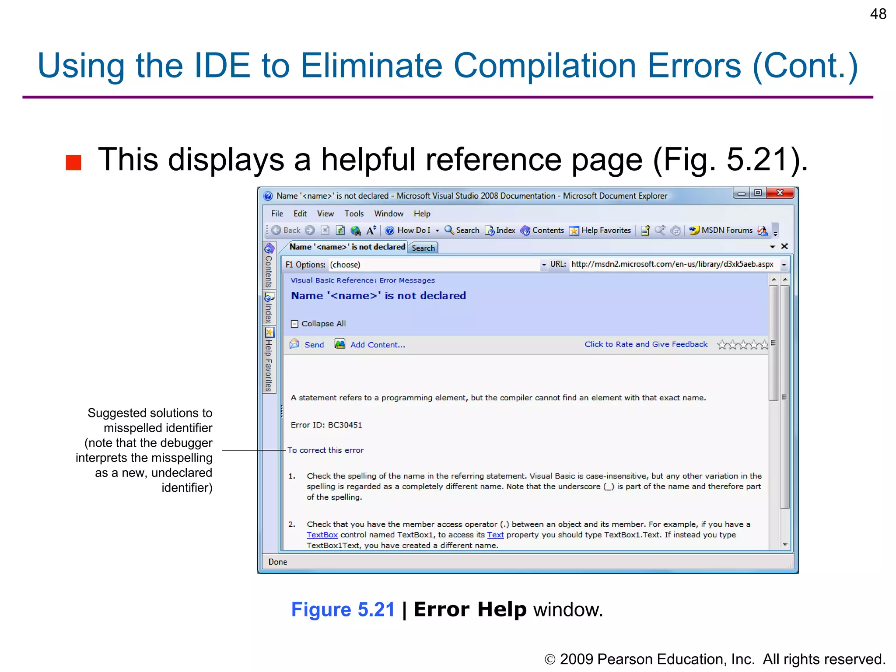
Task: Open the How Do I help page
Action: point(408,230)
